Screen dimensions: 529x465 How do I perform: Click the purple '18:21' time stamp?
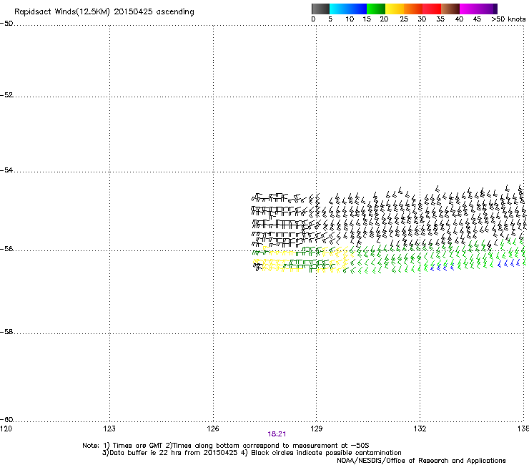click(x=277, y=434)
